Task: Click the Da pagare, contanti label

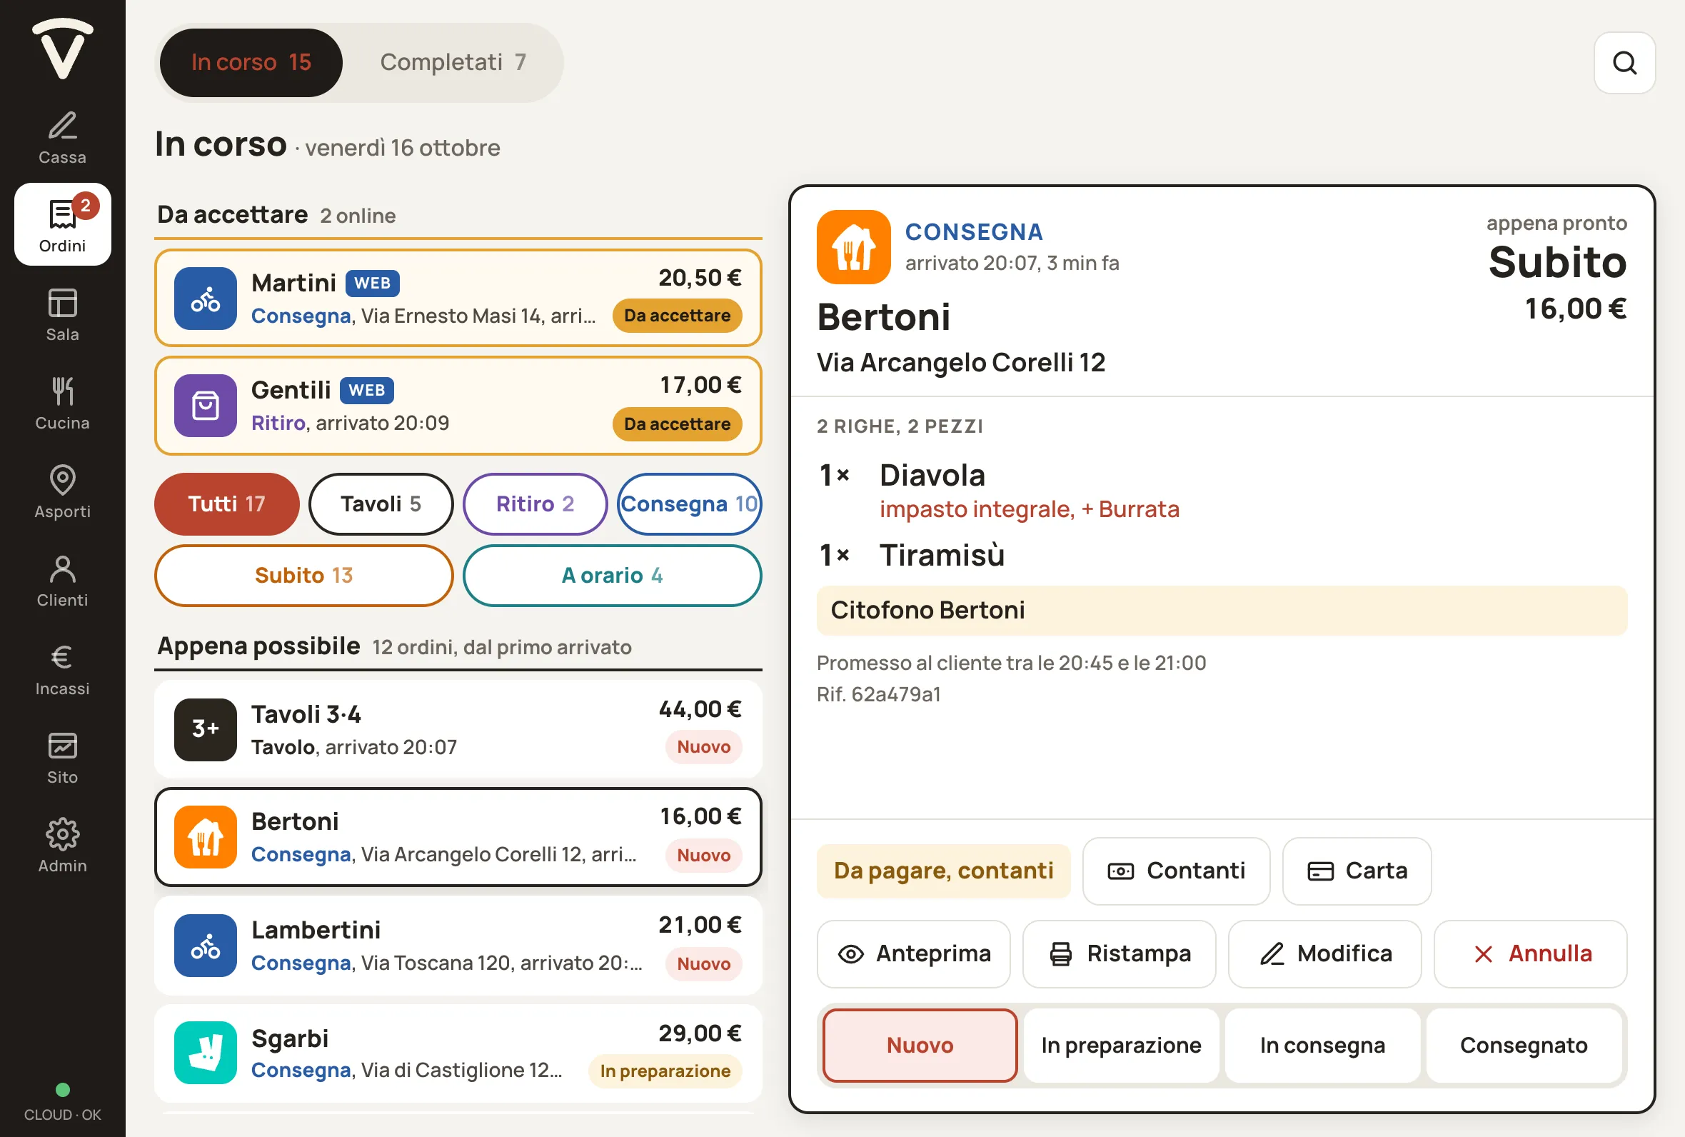Action: click(x=943, y=871)
